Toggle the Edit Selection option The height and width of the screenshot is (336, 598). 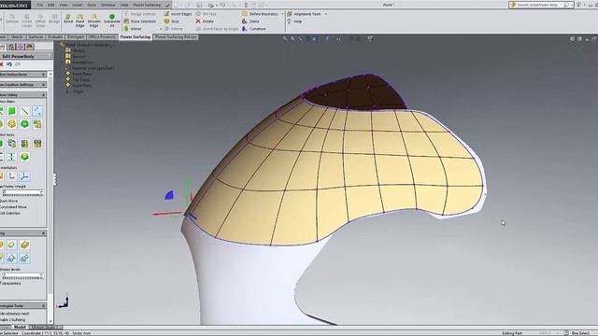click(x=10, y=213)
